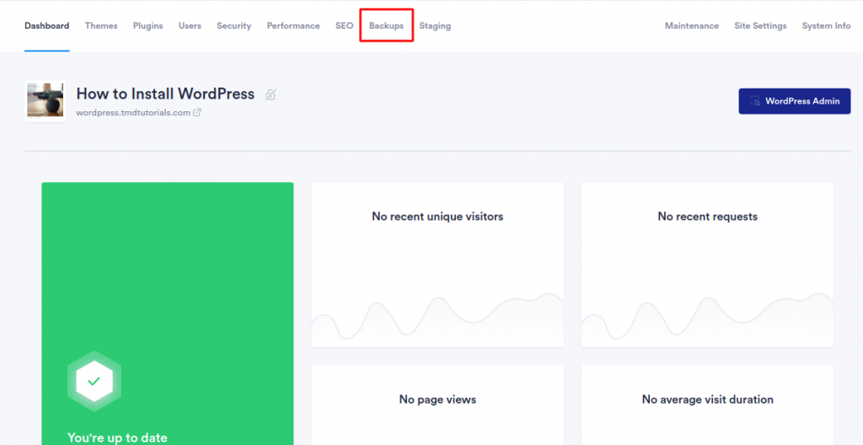Switch to the SEO tab
Image resolution: width=863 pixels, height=445 pixels.
pos(344,26)
